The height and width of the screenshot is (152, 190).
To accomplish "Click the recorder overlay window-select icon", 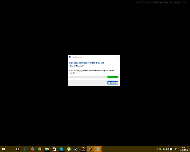I will click(x=137, y=2).
